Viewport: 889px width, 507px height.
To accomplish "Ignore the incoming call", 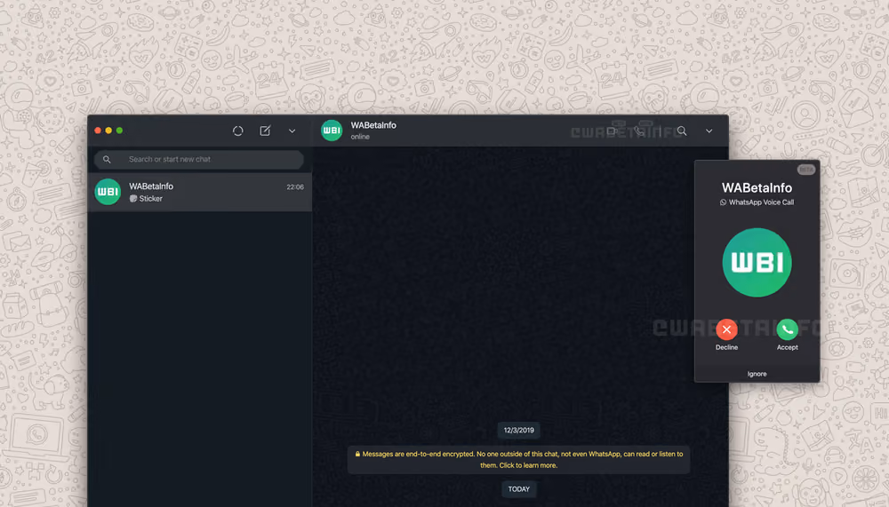I will coord(757,374).
